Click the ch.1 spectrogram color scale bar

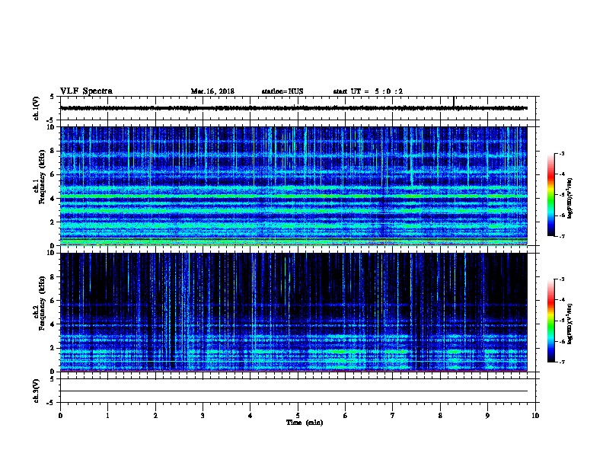(551, 195)
